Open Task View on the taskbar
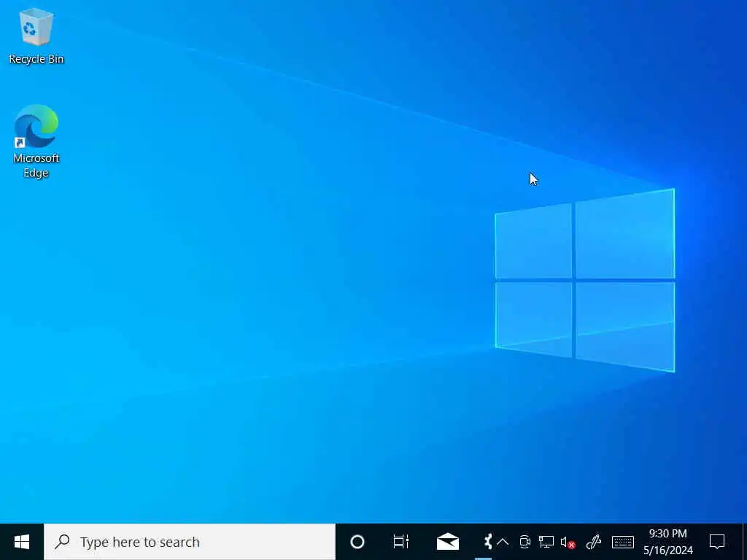Screen dimensions: 747x560 click(400, 542)
